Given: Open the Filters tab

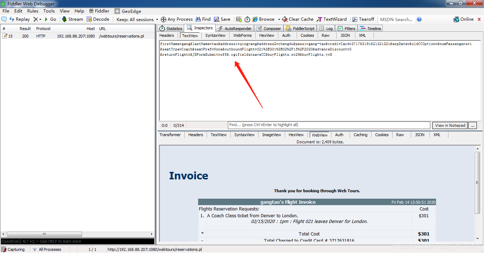Looking at the screenshot, I should [346, 28].
